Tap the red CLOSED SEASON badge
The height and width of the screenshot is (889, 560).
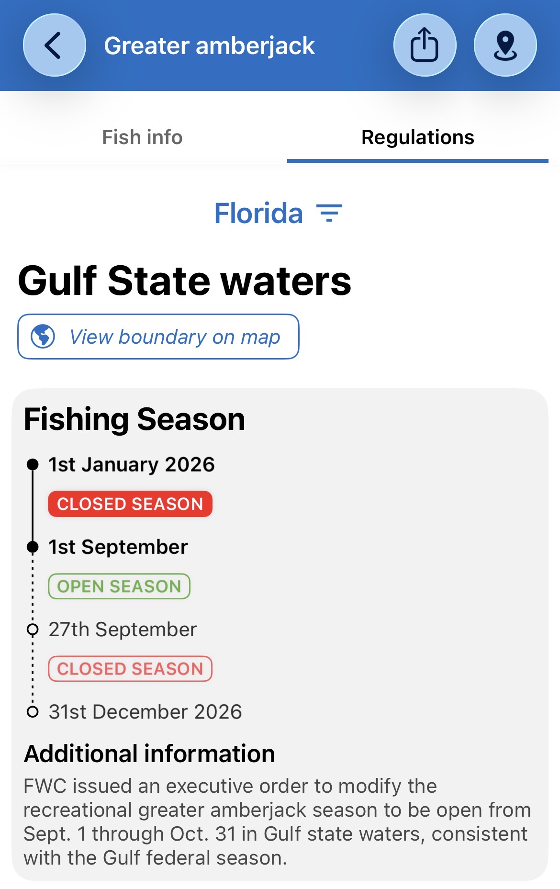pos(130,504)
